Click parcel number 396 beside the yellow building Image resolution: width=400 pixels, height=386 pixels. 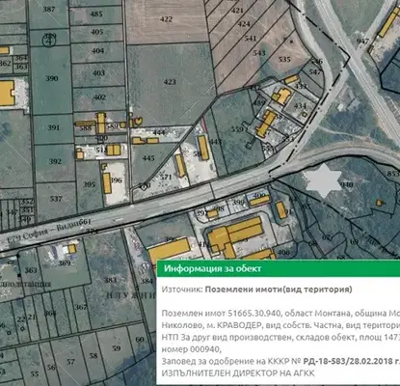(117, 179)
